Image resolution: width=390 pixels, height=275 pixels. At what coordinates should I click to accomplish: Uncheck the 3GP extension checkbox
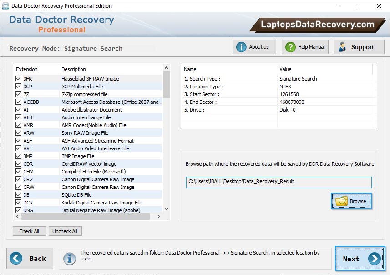coord(18,87)
